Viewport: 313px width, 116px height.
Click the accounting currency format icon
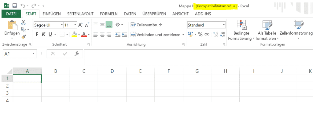[x=191, y=35]
